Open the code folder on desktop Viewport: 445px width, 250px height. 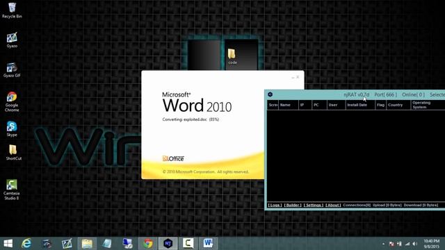coord(232,56)
